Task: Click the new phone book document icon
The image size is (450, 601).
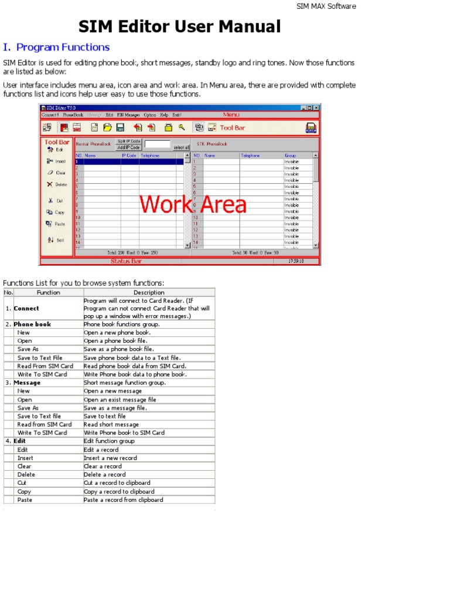Action: [x=94, y=127]
